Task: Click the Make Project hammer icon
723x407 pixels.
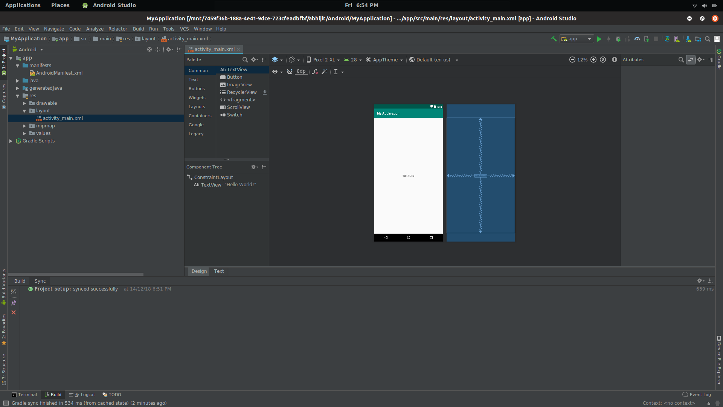Action: point(554,39)
